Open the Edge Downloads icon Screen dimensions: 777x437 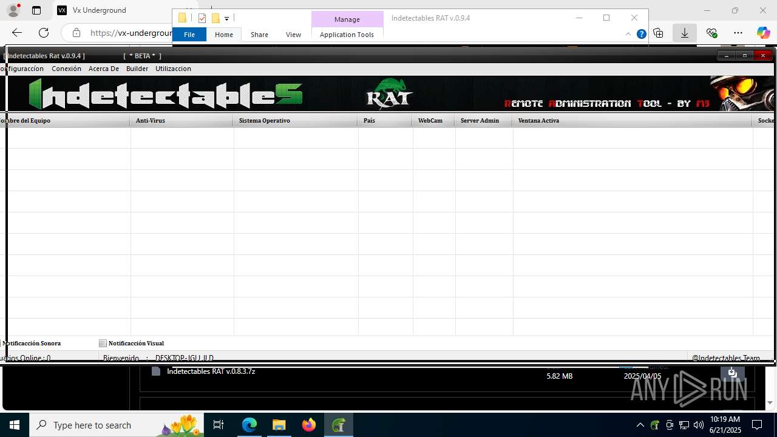point(685,33)
